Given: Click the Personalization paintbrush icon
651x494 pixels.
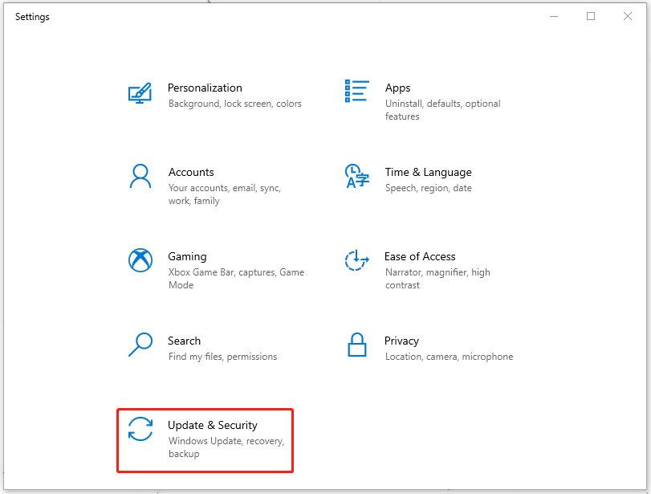Looking at the screenshot, I should pyautogui.click(x=140, y=94).
